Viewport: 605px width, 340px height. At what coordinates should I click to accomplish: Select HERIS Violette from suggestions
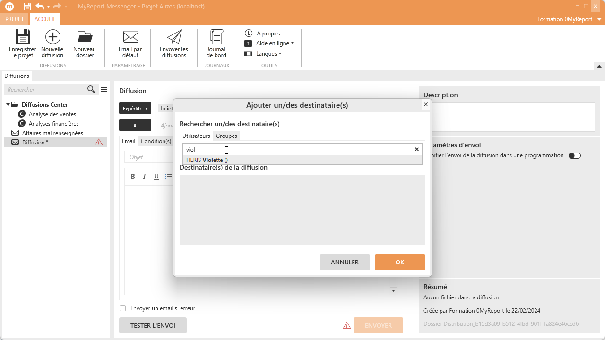(207, 160)
